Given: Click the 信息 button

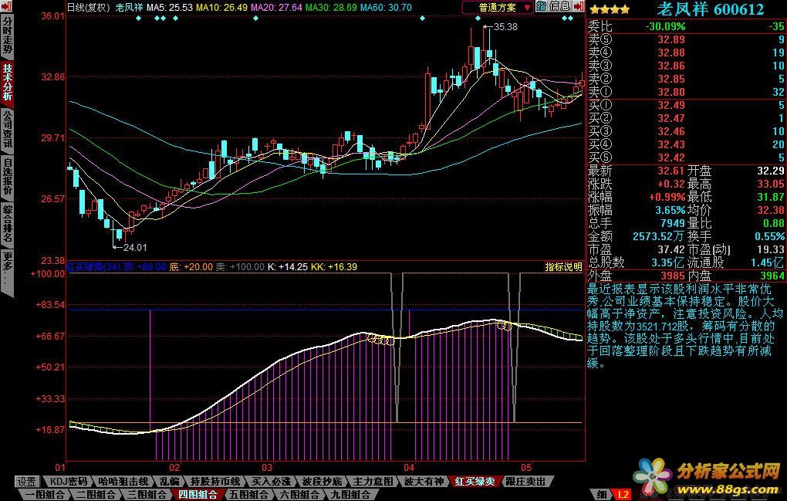Looking at the screenshot, I should tap(559, 6).
